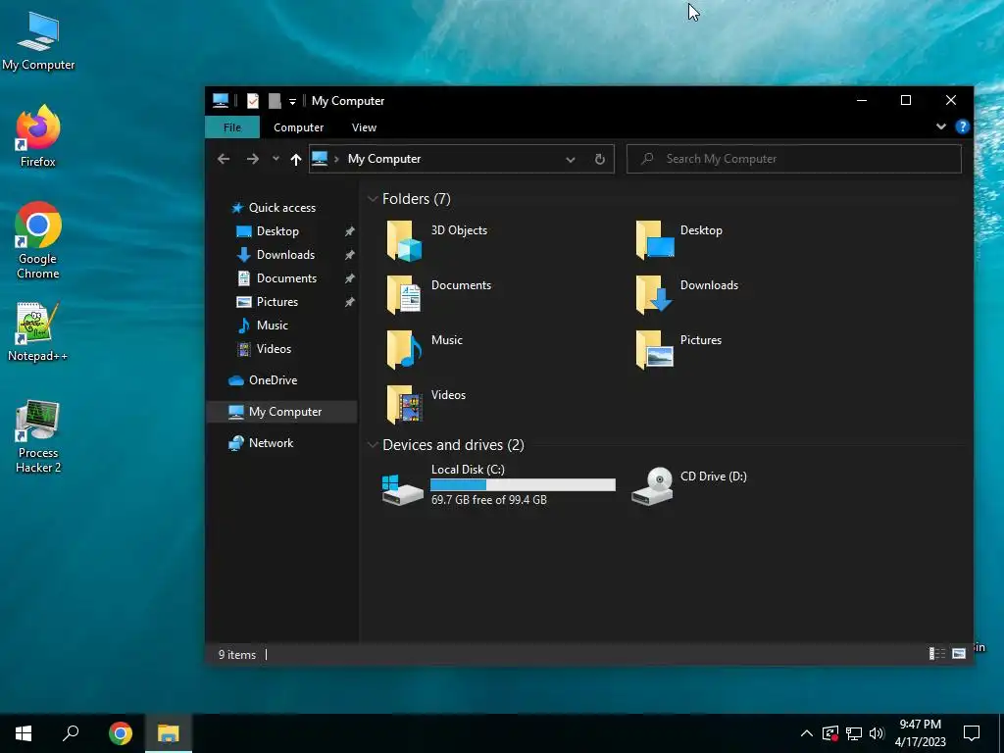Select the My Computer desktop icon

38,41
